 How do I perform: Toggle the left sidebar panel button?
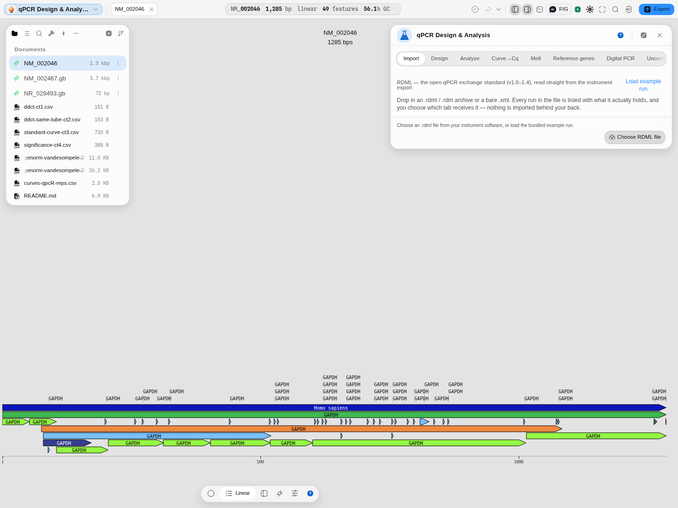pos(515,9)
